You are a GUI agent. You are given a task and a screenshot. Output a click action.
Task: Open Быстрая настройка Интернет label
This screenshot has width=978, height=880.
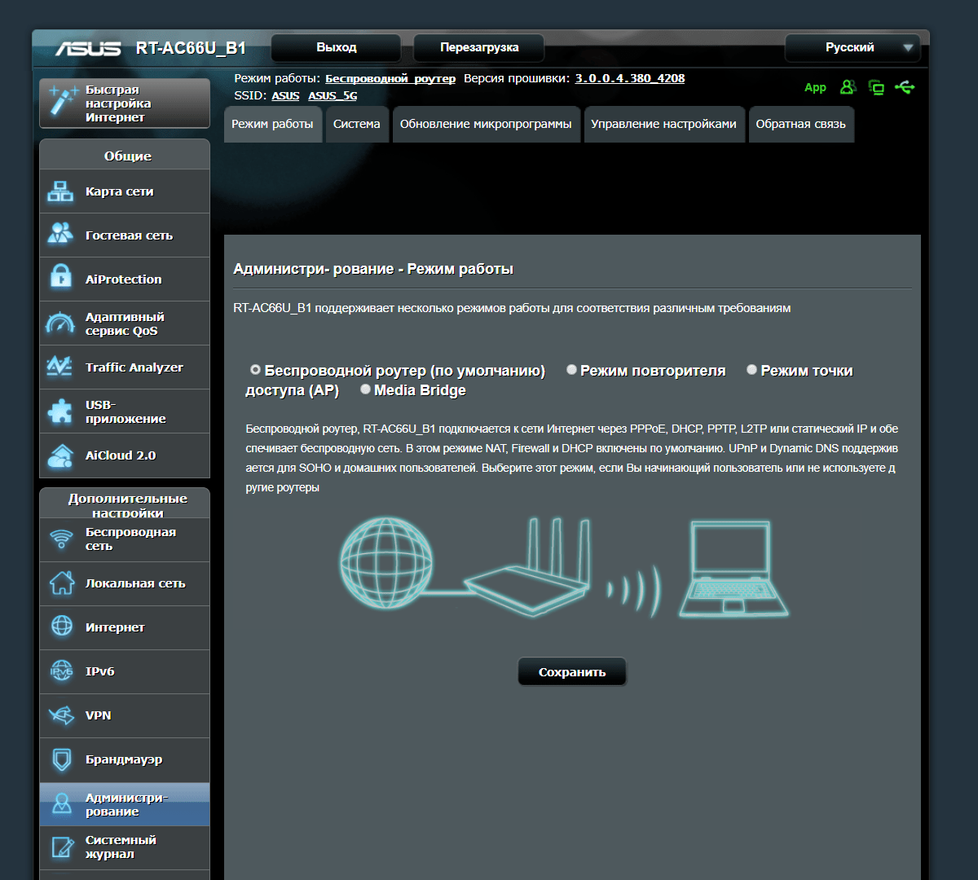coord(118,103)
